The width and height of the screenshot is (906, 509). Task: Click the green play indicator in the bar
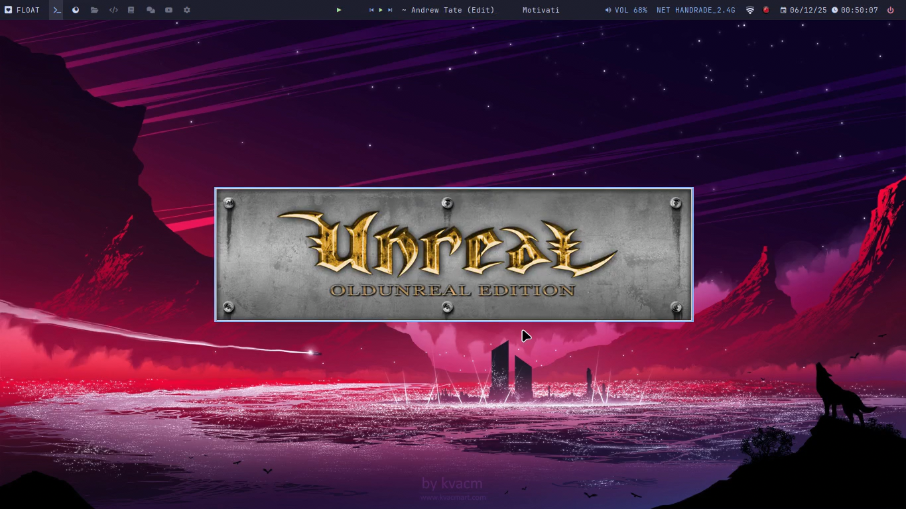pos(339,10)
